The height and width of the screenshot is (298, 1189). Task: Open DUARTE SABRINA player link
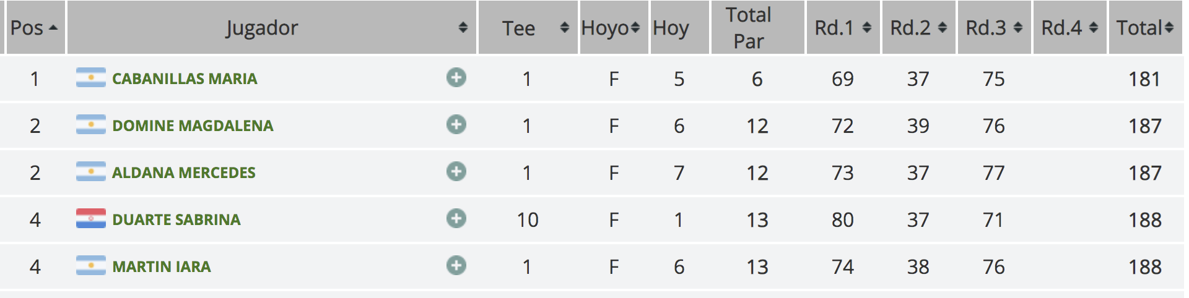[176, 219]
